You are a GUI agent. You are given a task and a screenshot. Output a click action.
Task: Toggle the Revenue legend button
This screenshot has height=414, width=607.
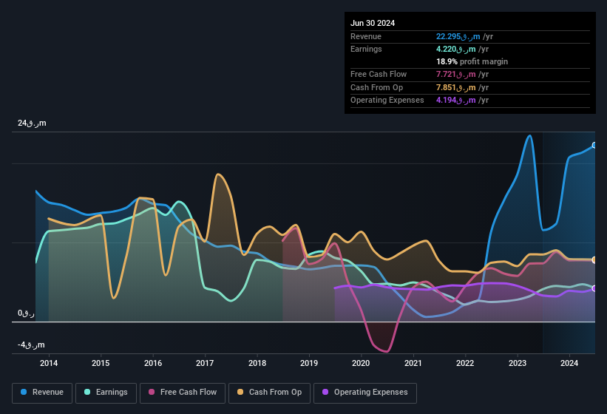click(x=42, y=393)
